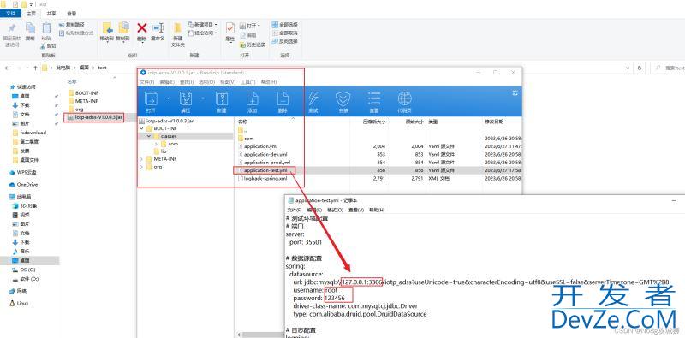
Task: Click the red X Delete icon in Explorer ribbon
Action: pos(142,28)
